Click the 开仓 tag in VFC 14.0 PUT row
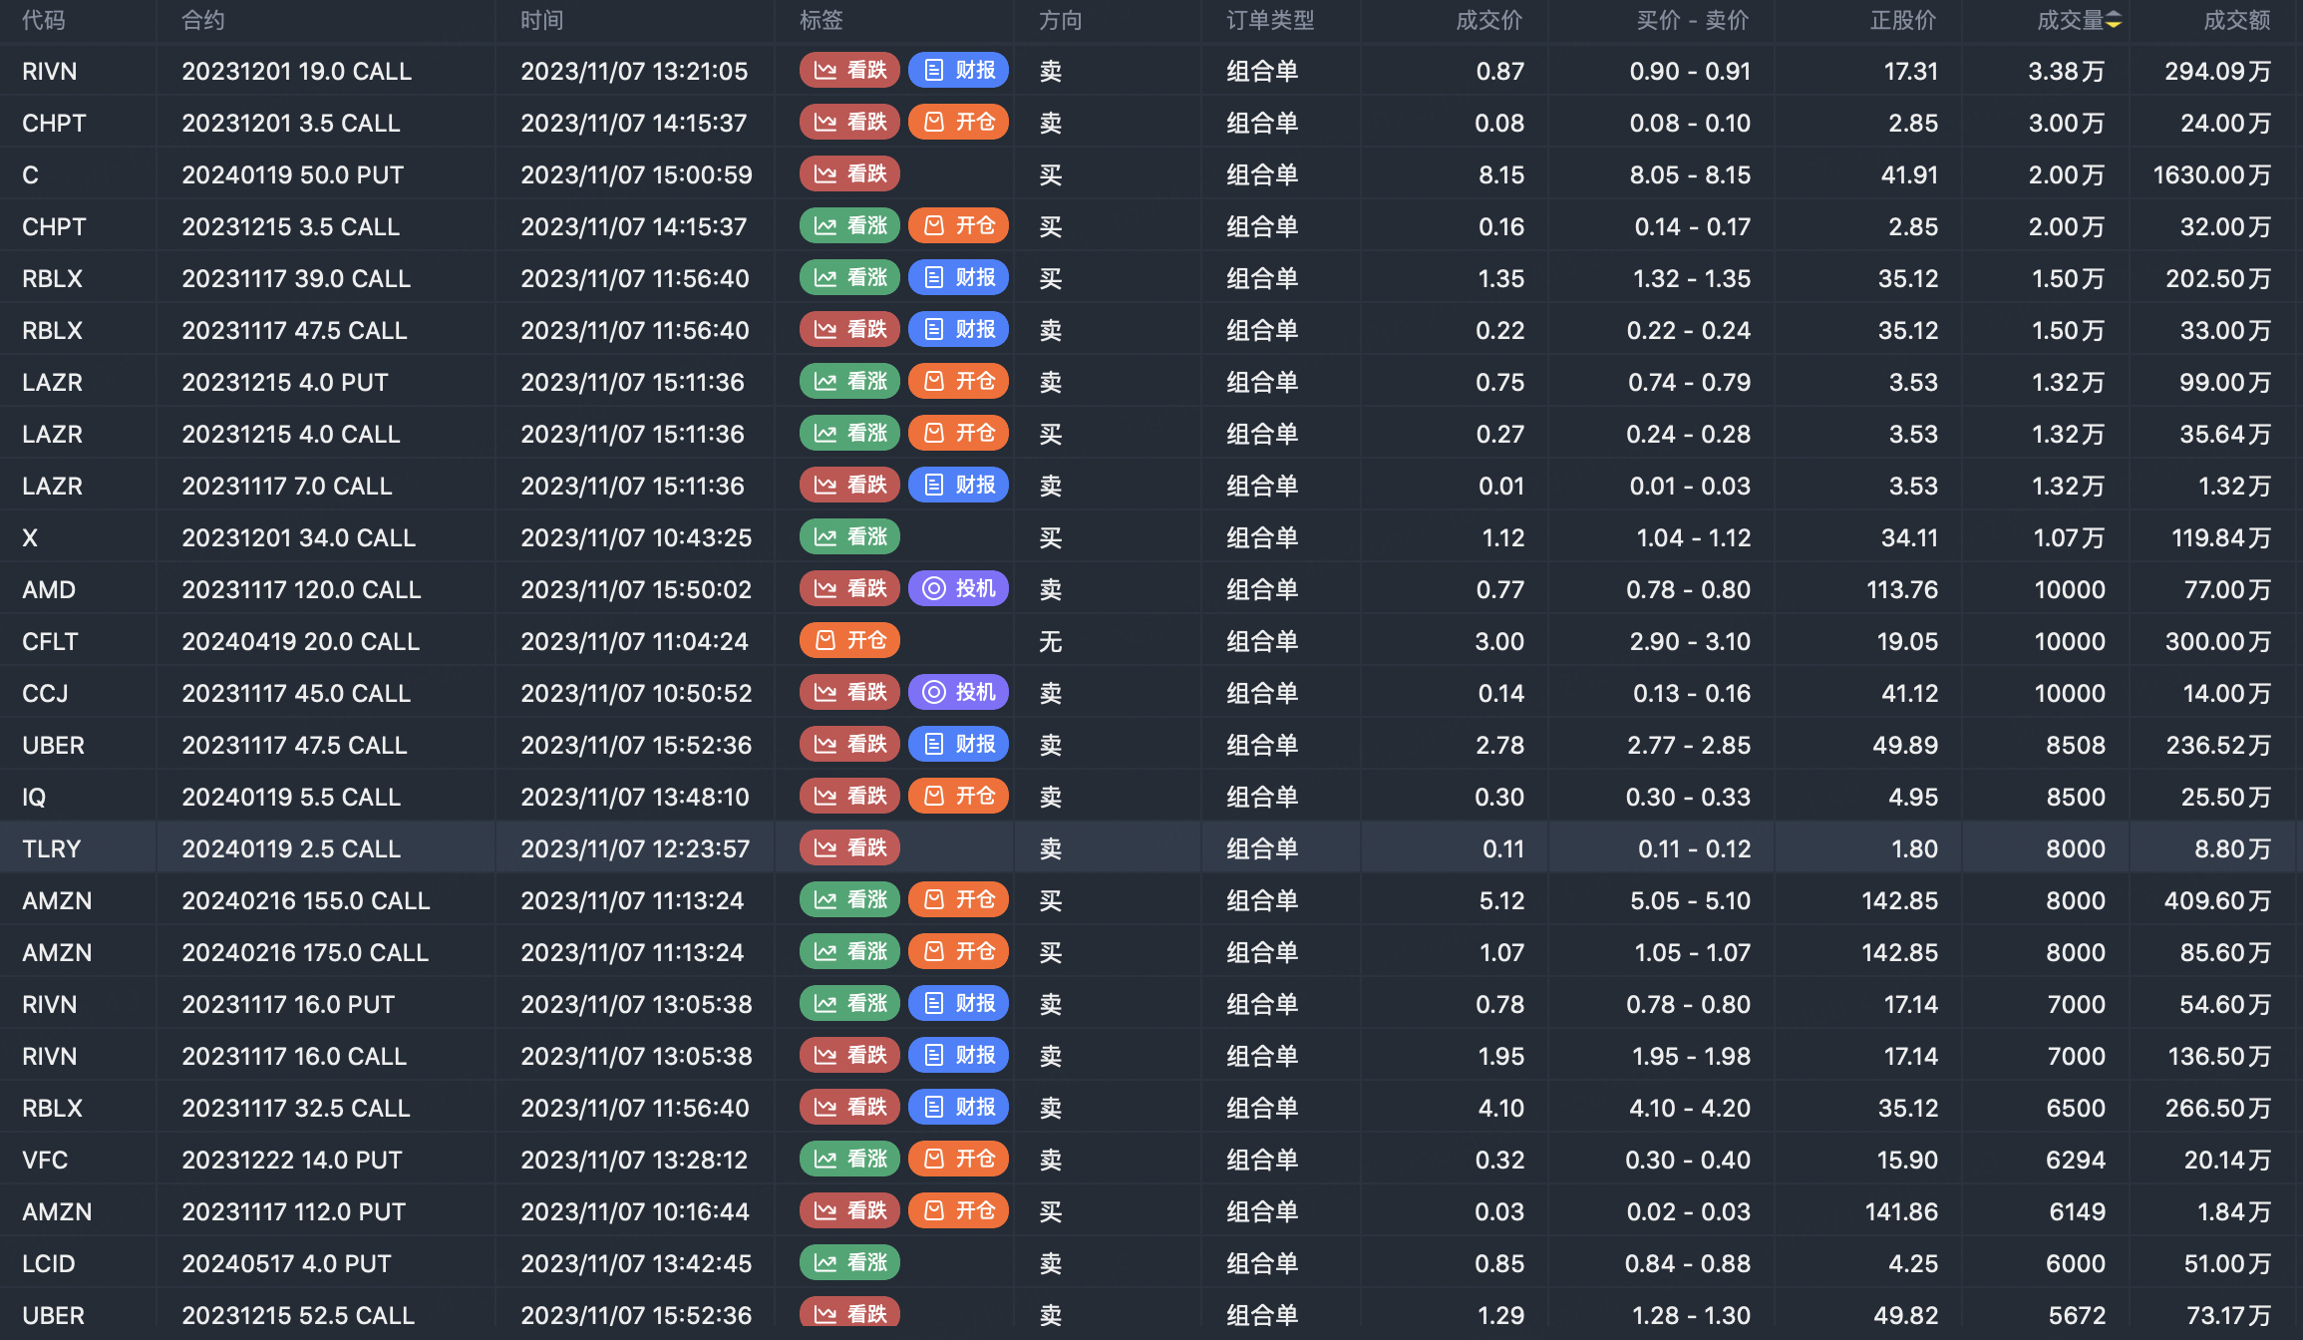 click(x=959, y=1160)
